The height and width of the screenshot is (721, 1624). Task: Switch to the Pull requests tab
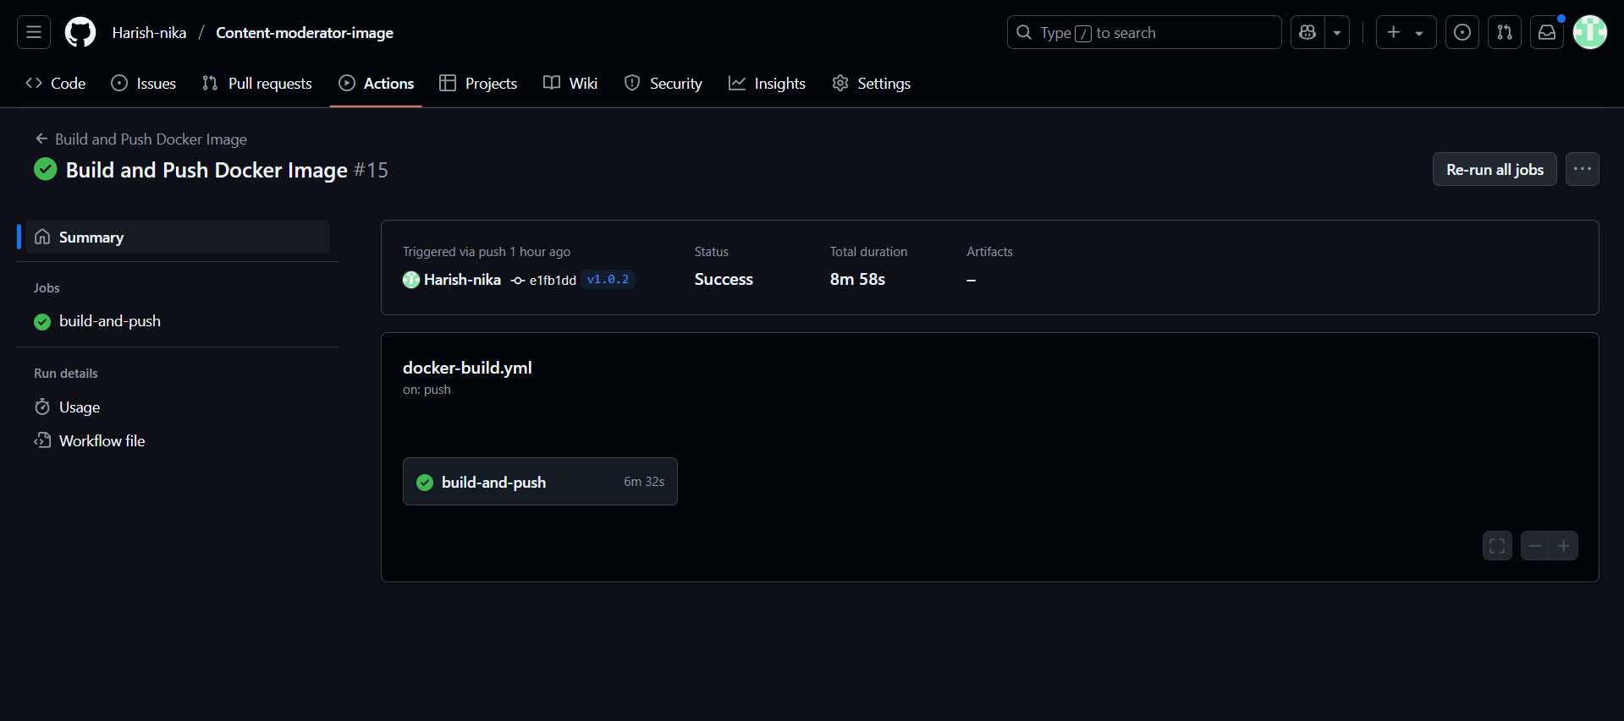(x=257, y=83)
